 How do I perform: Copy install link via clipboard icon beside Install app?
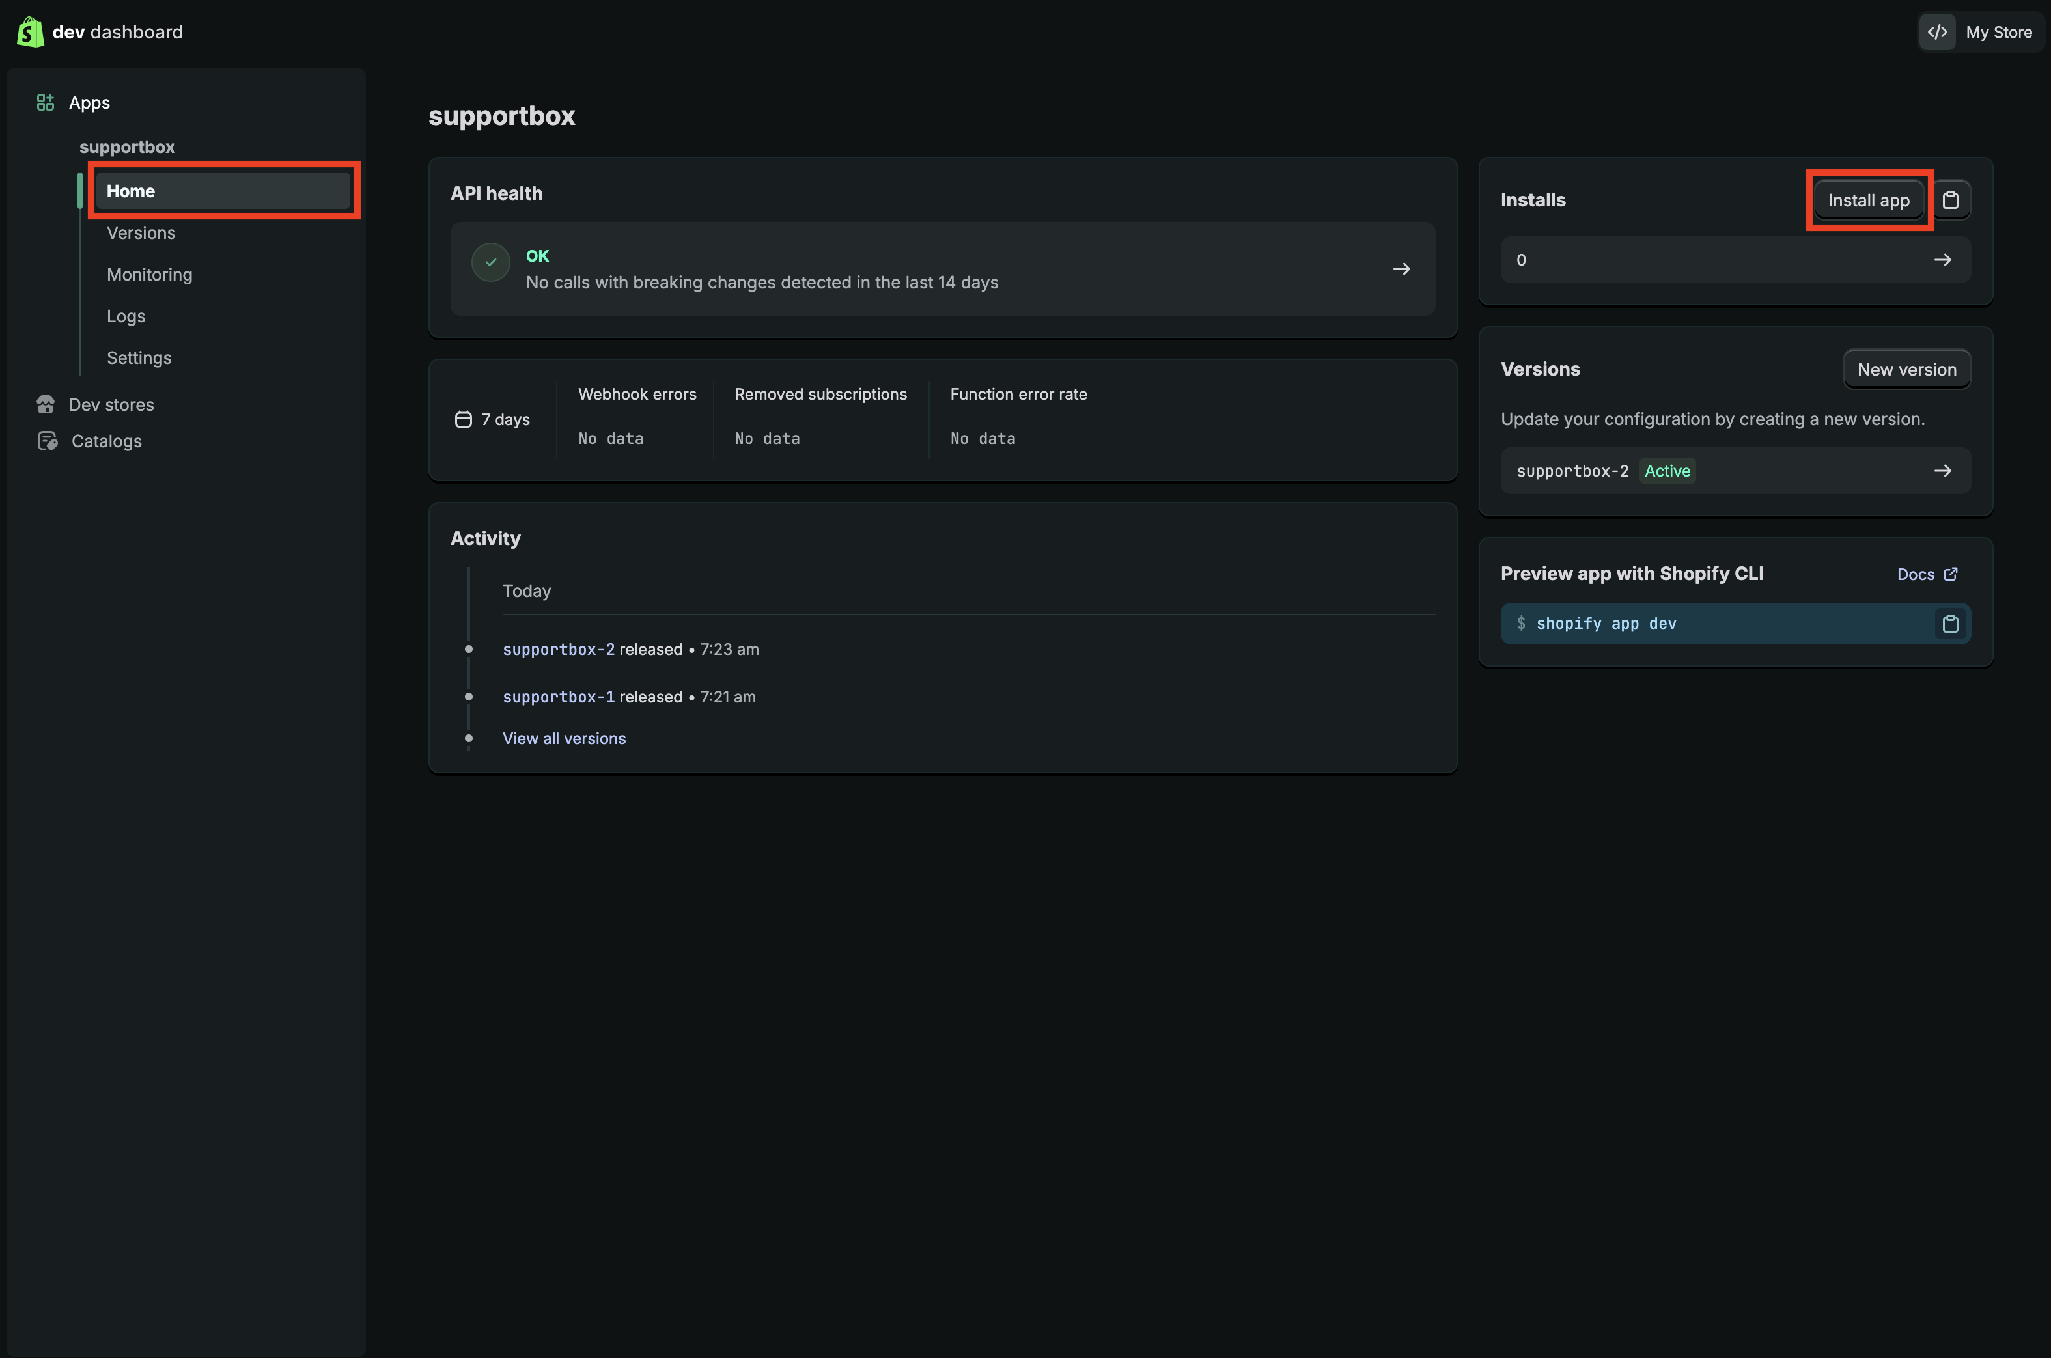(1951, 199)
